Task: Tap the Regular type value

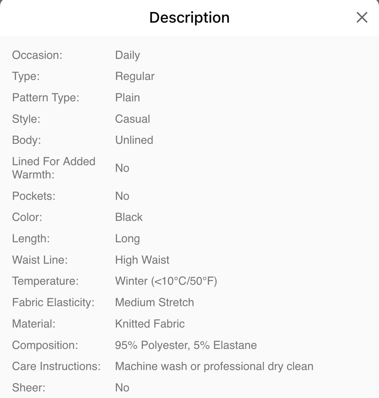Action: coord(135,76)
